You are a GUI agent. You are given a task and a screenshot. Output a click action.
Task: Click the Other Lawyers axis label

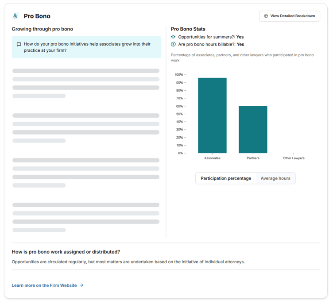click(x=294, y=158)
